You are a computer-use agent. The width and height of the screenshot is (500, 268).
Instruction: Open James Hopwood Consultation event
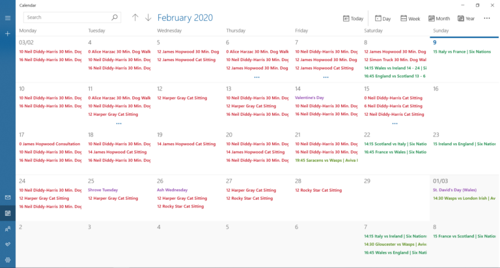pos(49,144)
